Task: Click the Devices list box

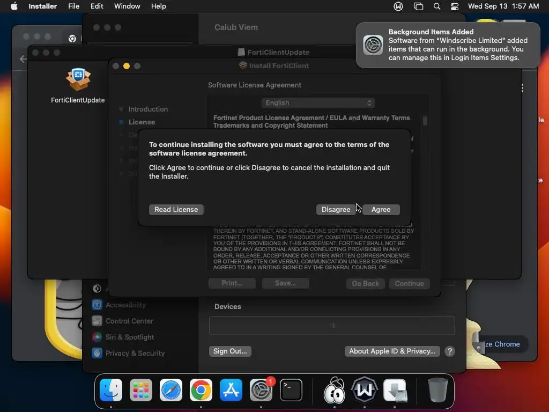Action: click(x=332, y=326)
